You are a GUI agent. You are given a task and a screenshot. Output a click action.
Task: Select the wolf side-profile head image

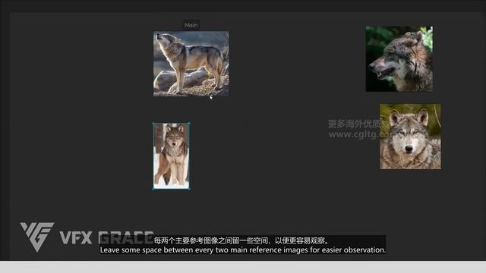coord(399,59)
